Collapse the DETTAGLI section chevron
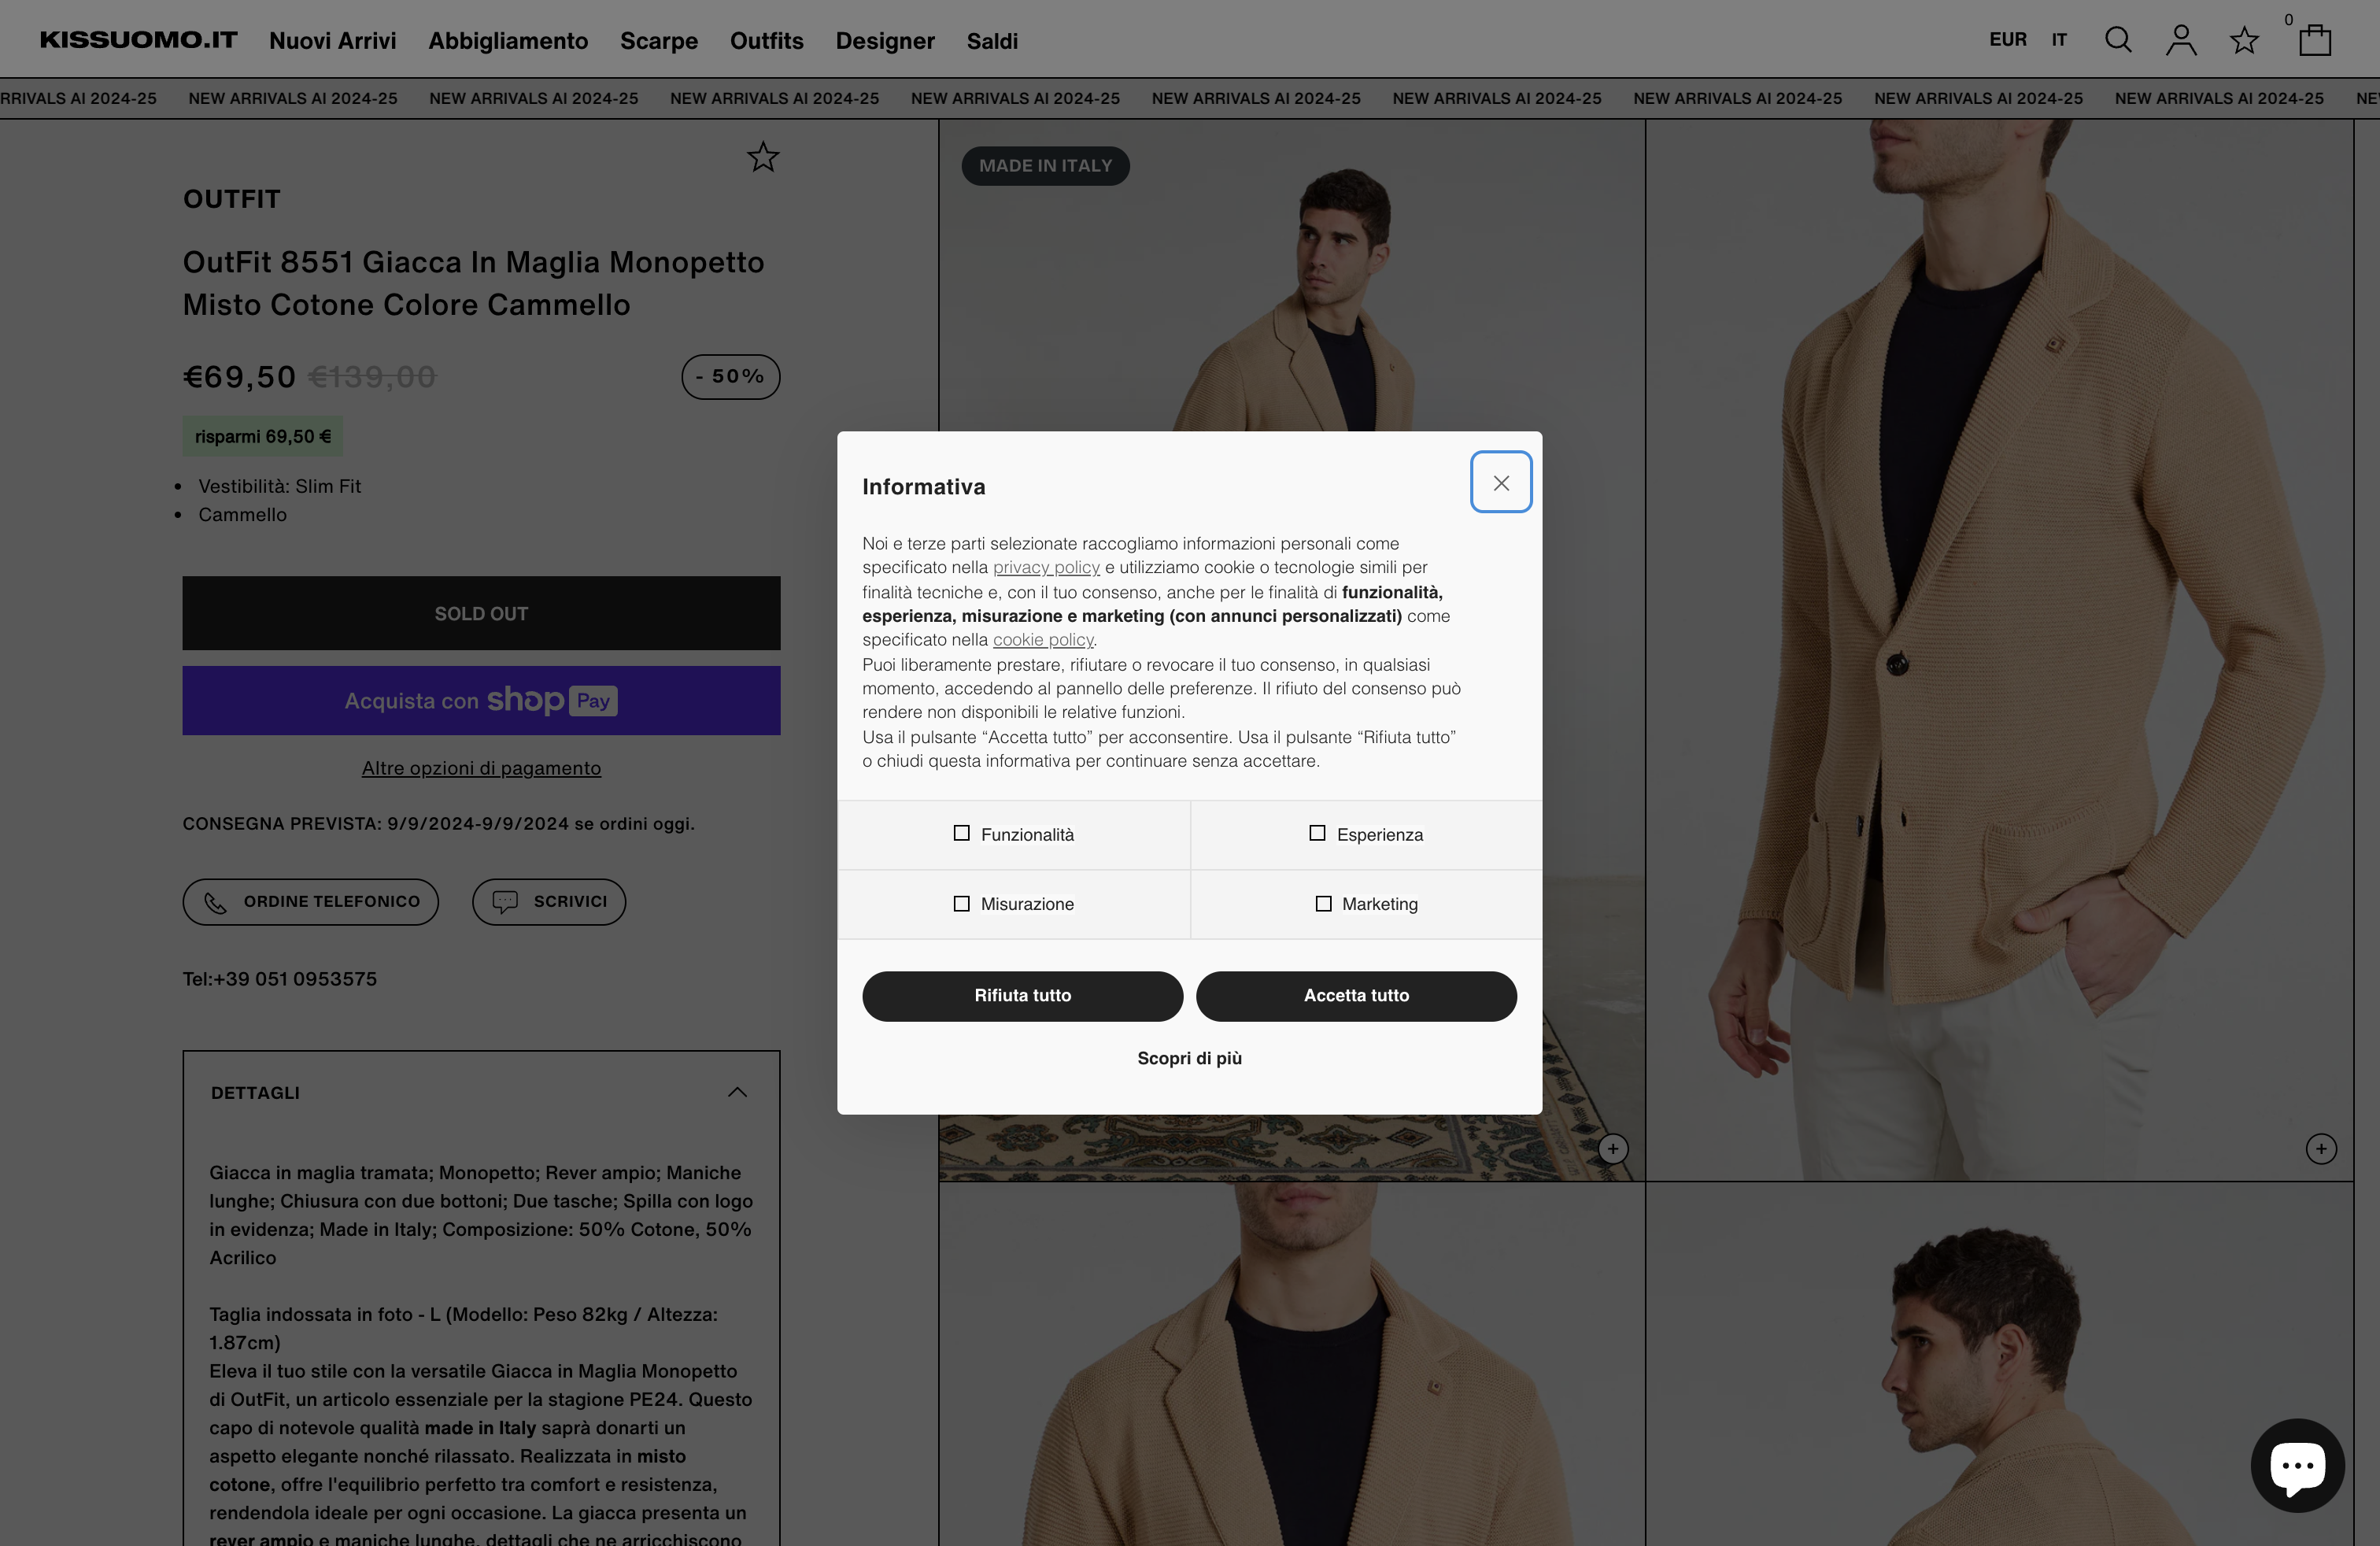Screen dimensions: 2380x1546 [737, 1092]
